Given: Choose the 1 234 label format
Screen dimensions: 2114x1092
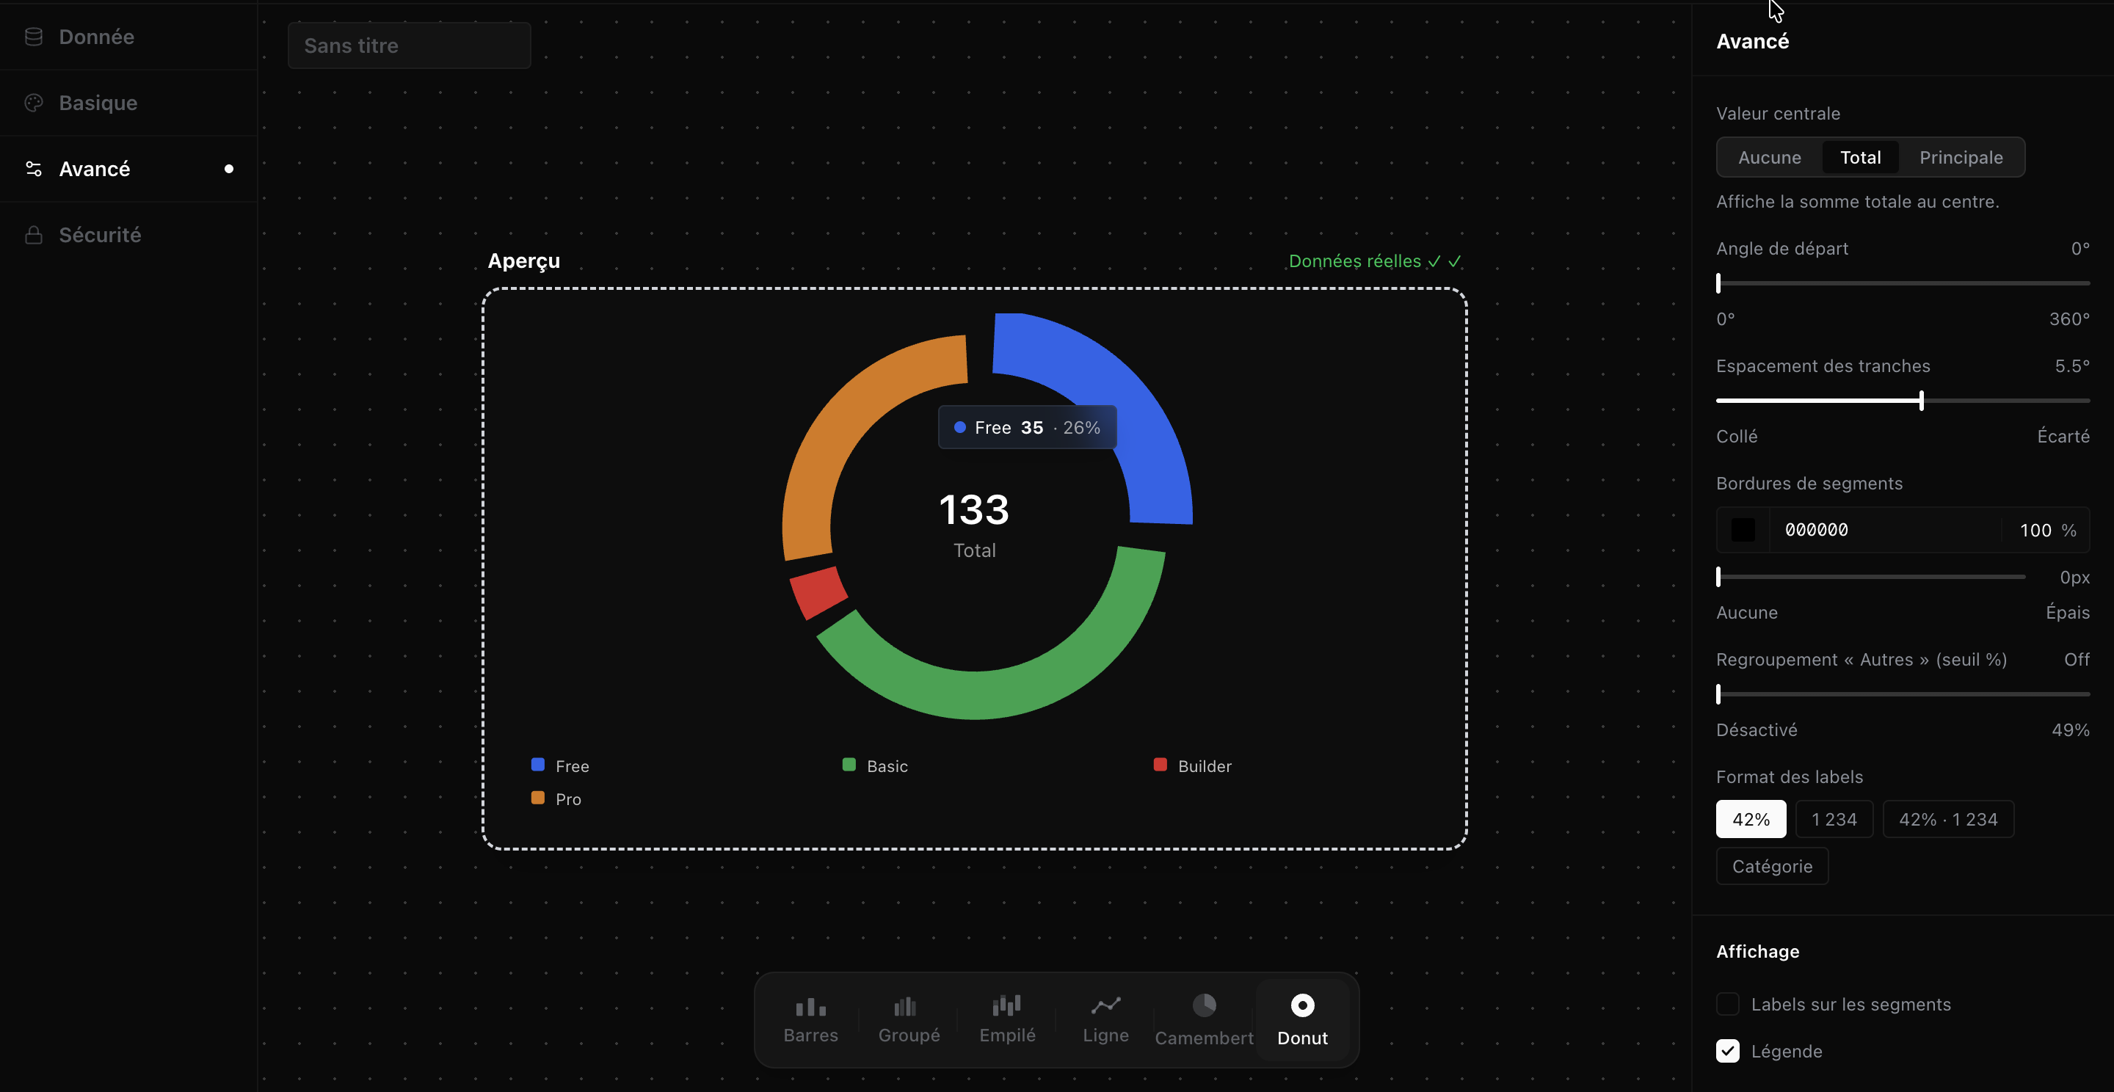Looking at the screenshot, I should pos(1834,819).
